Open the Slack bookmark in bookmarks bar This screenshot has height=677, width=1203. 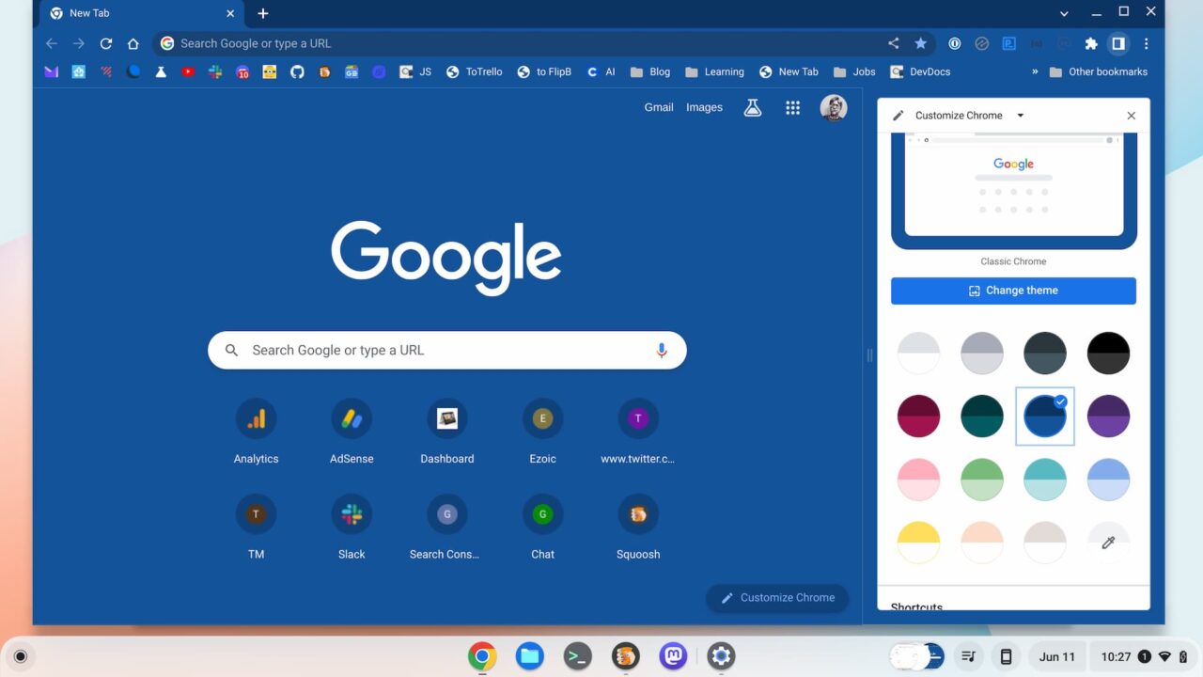click(215, 71)
